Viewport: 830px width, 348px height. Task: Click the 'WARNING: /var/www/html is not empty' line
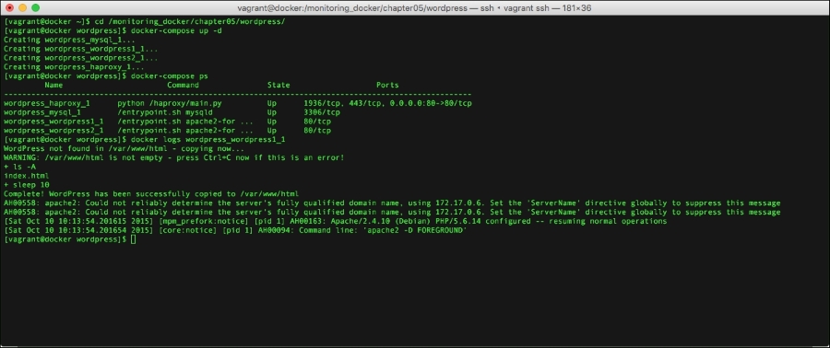[x=174, y=158]
